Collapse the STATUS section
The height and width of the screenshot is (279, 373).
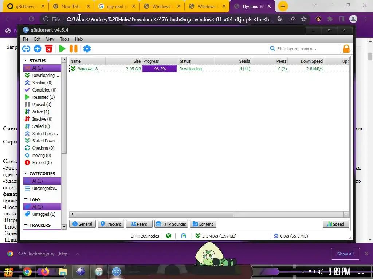[x=25, y=61]
